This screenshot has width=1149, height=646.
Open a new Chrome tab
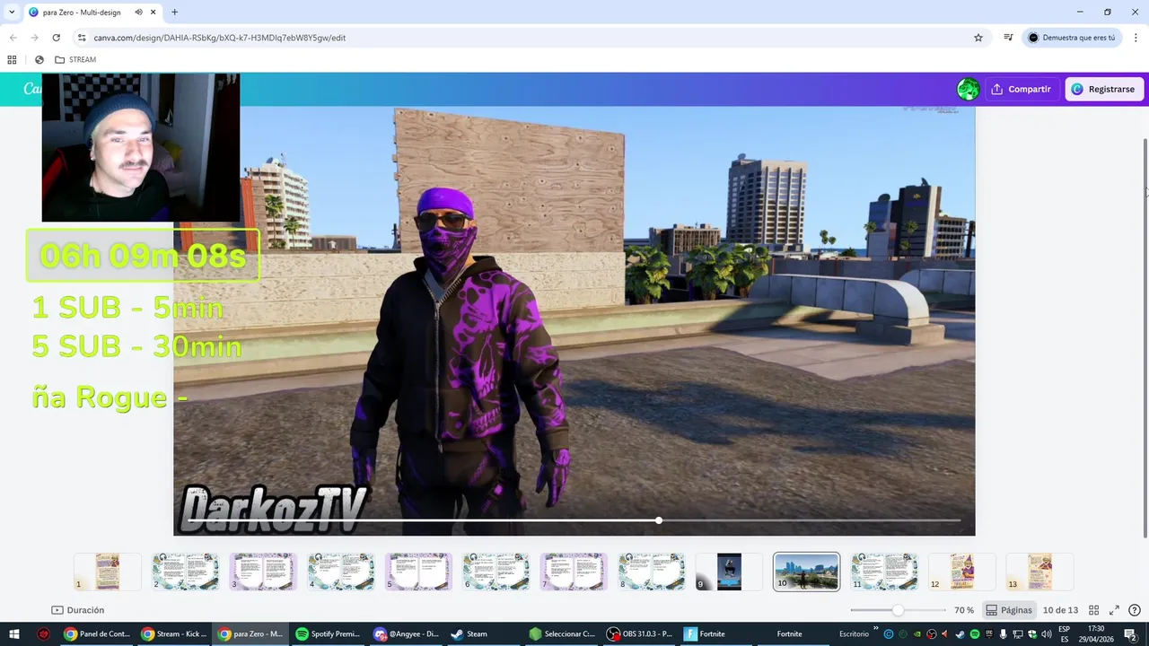[174, 13]
